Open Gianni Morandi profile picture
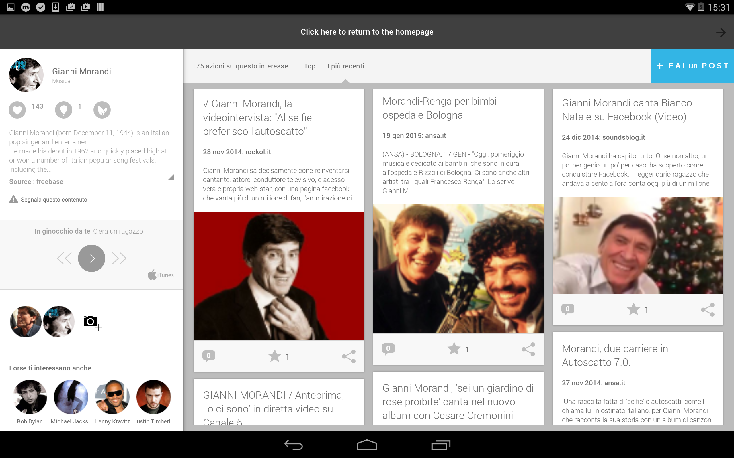The height and width of the screenshot is (458, 734). tap(26, 75)
